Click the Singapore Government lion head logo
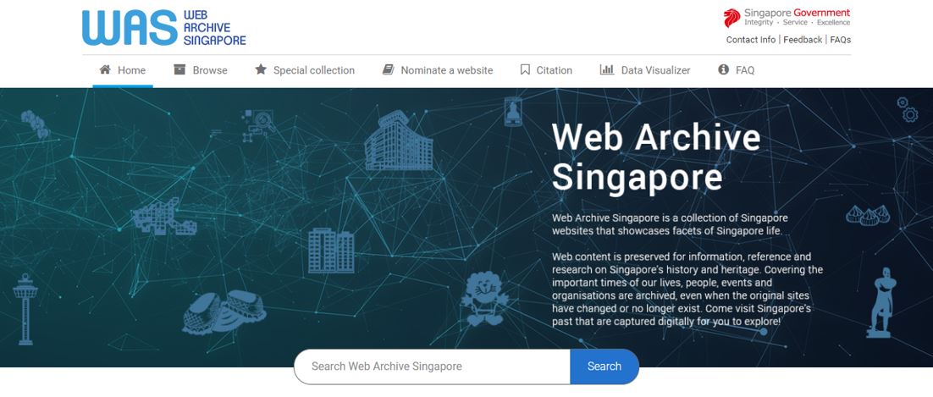Screen dimensions: 933x397 (731, 18)
